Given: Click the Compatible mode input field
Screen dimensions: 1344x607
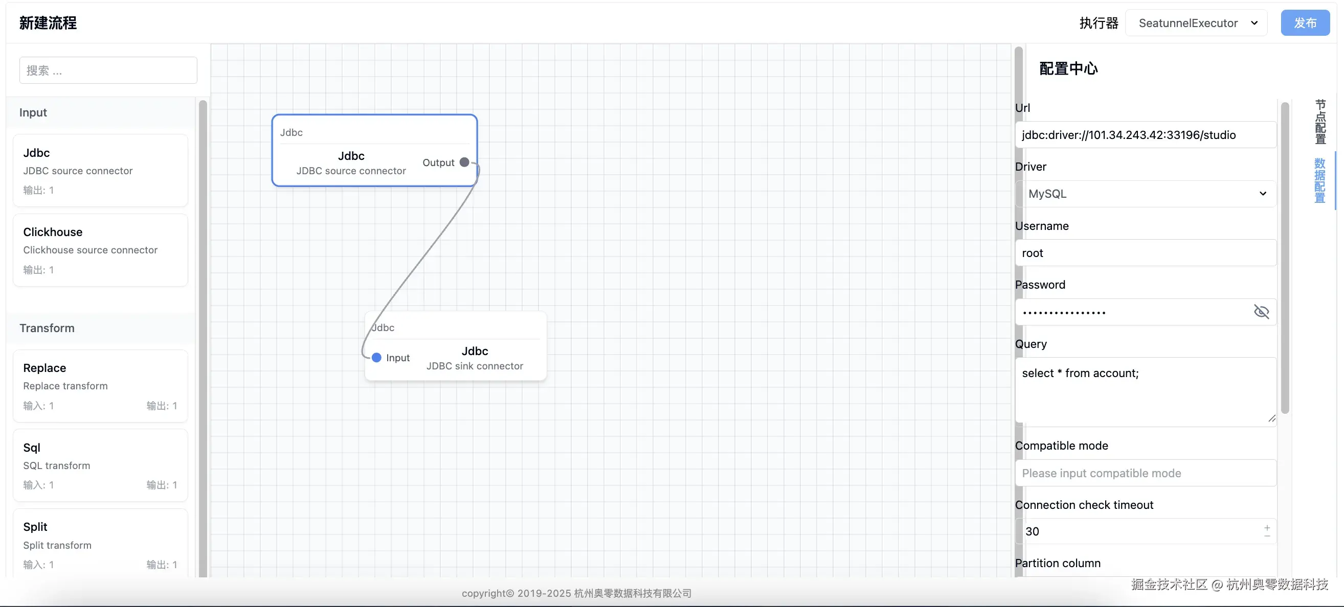Looking at the screenshot, I should click(1146, 473).
